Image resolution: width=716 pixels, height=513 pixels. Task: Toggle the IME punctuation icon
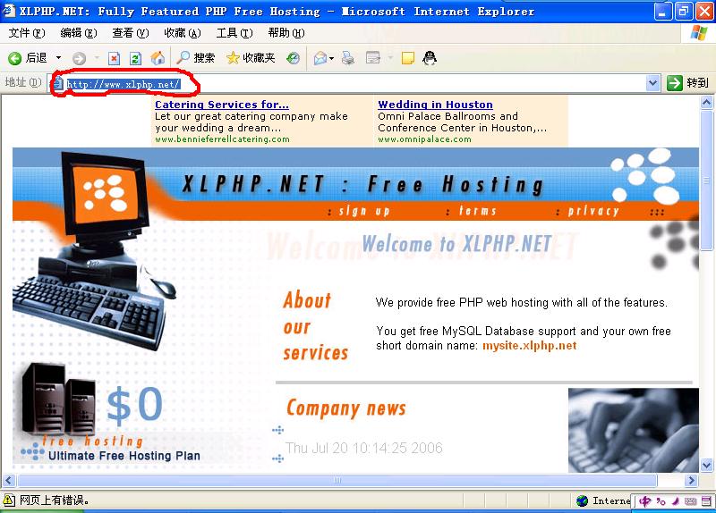[x=661, y=501]
